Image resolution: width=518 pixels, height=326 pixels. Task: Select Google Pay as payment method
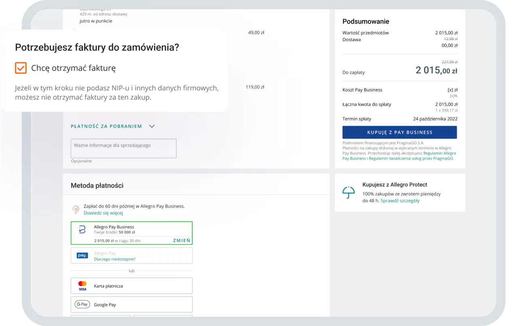132,304
